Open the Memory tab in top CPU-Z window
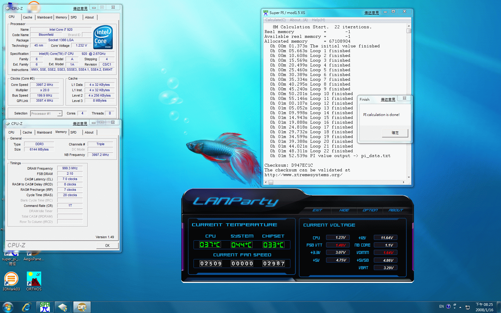The height and width of the screenshot is (313, 501). [61, 17]
